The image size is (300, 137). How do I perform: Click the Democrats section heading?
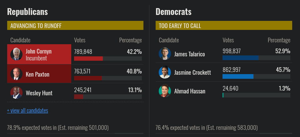173,12
